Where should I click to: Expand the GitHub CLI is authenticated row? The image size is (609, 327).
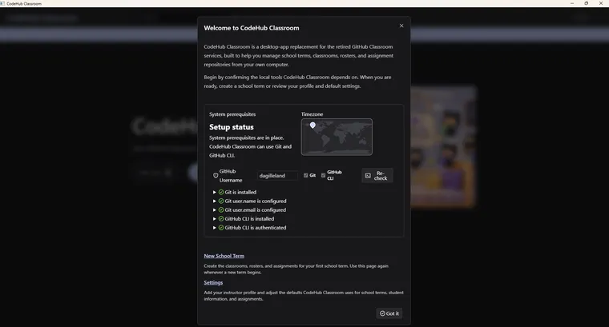coord(215,228)
